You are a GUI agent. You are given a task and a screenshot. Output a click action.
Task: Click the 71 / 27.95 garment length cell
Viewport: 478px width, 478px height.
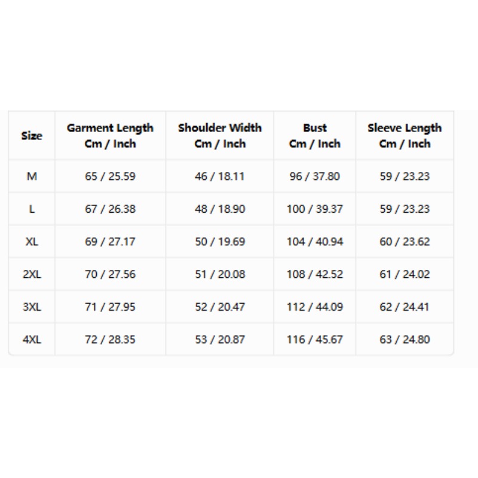(x=110, y=307)
